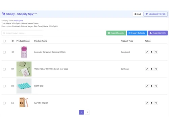Click the link icon for VIOLET LEAF PINYON soap
Viewport: 169px width, 127px height.
point(147,69)
